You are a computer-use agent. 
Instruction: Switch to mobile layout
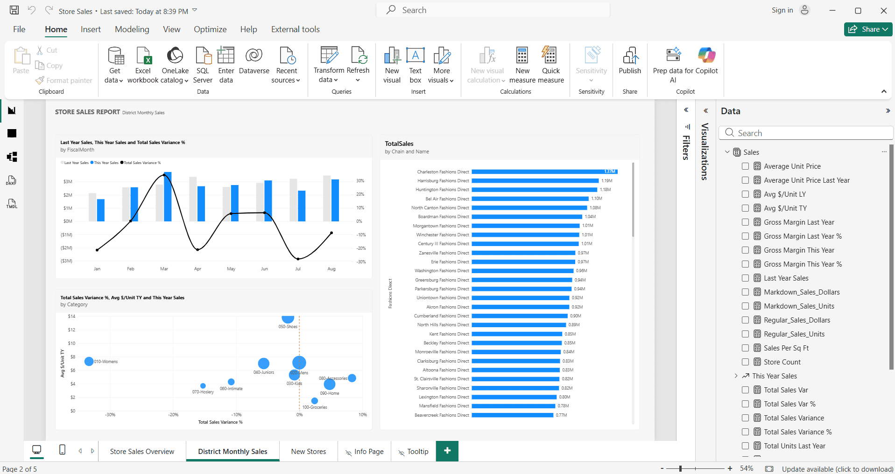pos(62,450)
